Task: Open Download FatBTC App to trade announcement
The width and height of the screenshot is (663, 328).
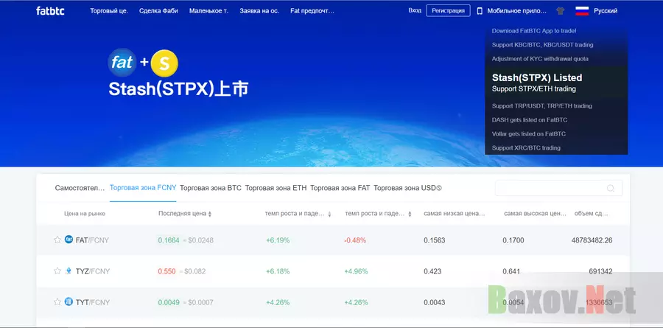Action: (534, 31)
